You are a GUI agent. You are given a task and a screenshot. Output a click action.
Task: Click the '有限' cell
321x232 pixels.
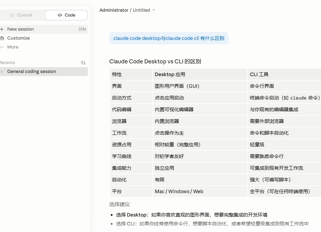tap(200, 180)
